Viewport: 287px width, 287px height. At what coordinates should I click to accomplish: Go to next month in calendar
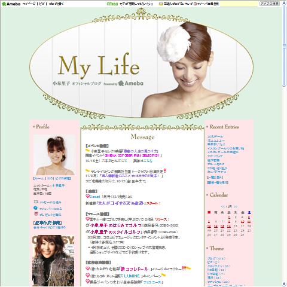point(236,206)
